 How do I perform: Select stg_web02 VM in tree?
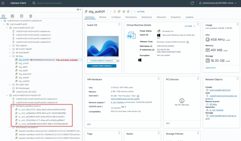point(24,81)
